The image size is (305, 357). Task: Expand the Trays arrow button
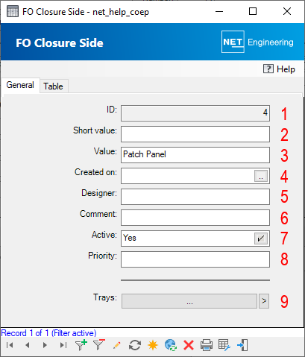264,301
